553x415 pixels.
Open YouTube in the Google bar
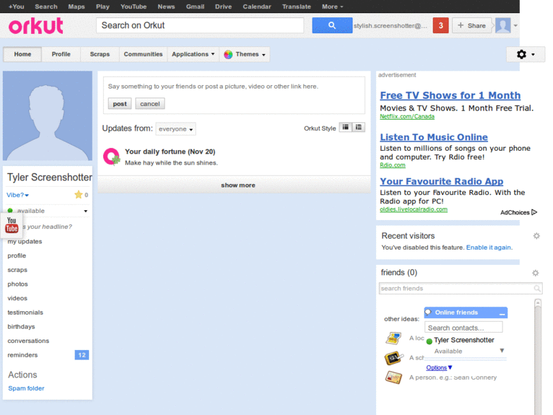click(x=133, y=7)
